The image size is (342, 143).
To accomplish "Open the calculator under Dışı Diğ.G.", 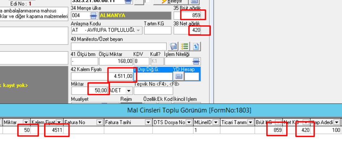I will 179,77.
